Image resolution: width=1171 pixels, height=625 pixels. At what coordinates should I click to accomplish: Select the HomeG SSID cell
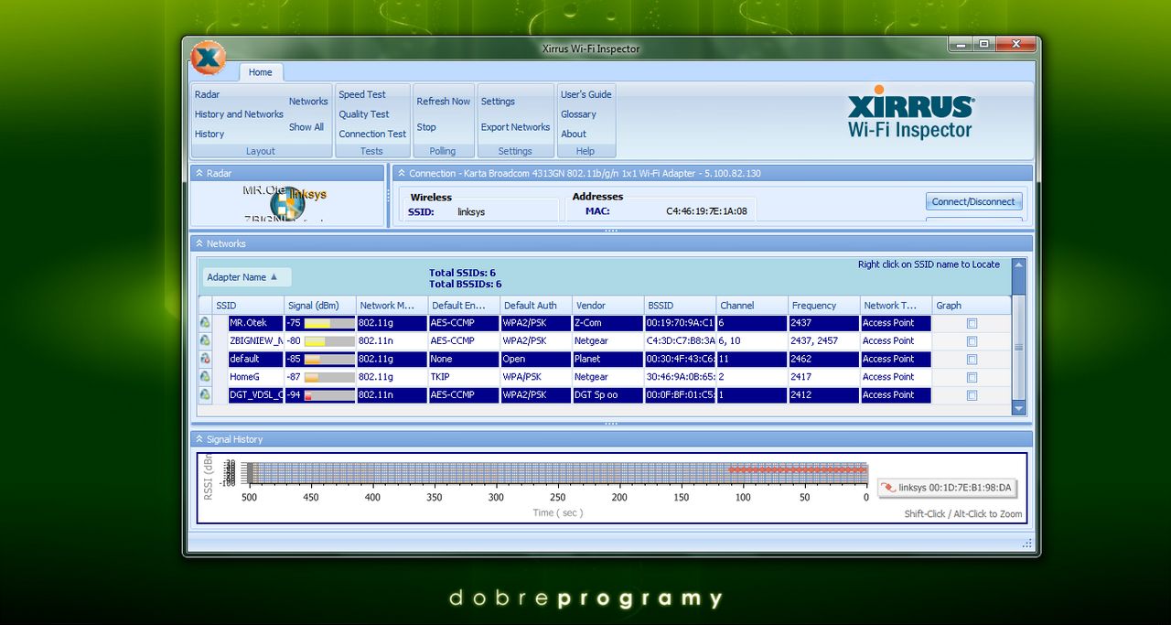pos(255,377)
